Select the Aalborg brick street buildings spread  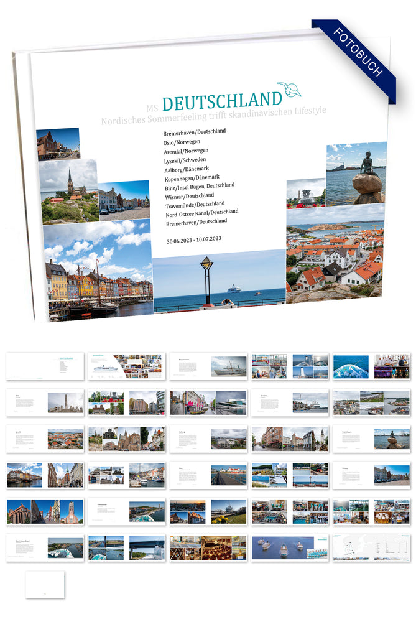(x=290, y=439)
